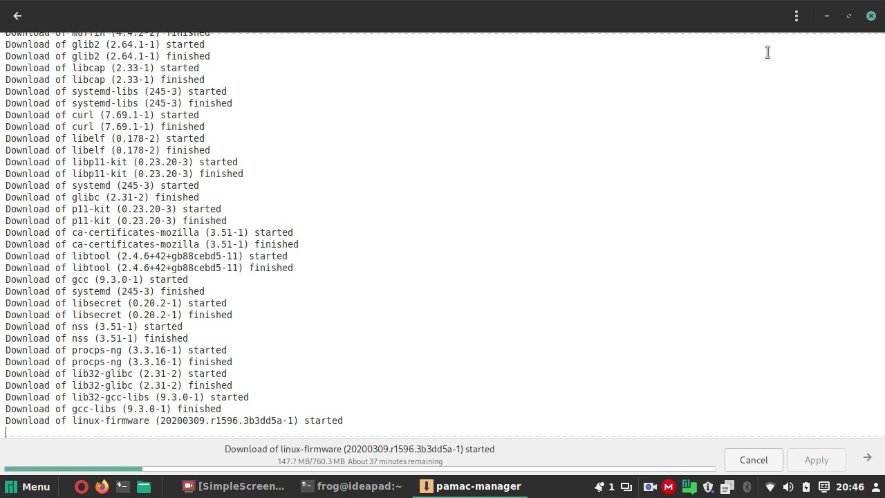Click the battery status tray icon
Screen dimensions: 885x498
(x=806, y=487)
